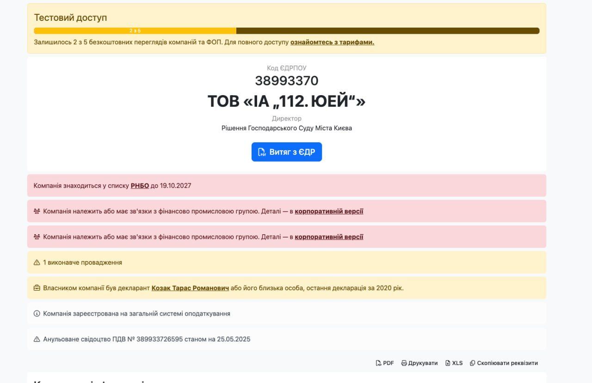
Task: Click the spreadsheet icon next to XLS
Action: (448, 363)
